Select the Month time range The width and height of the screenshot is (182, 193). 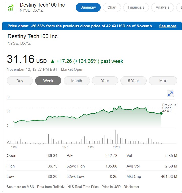click(x=77, y=81)
